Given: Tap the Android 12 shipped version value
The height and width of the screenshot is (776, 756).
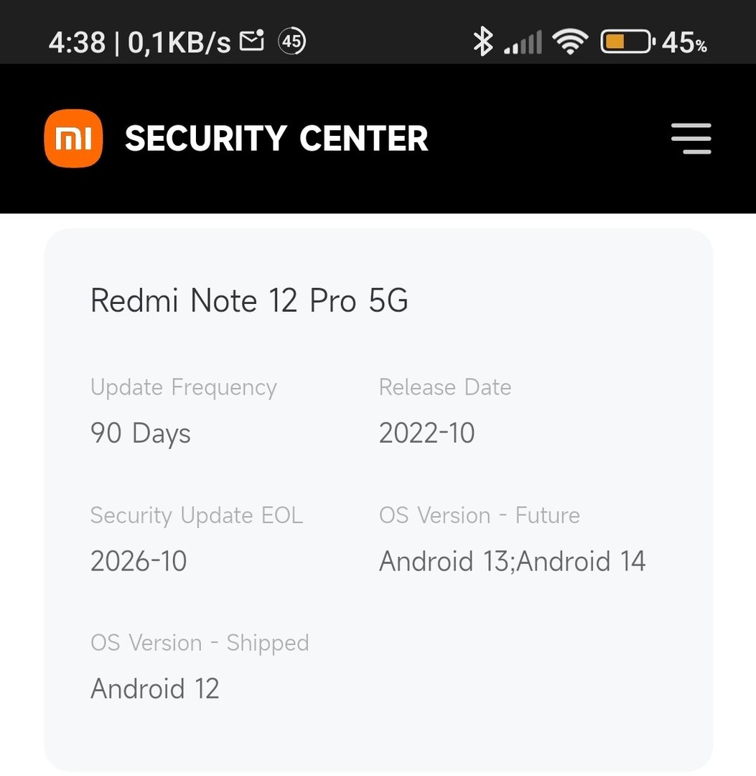Looking at the screenshot, I should coord(155,689).
